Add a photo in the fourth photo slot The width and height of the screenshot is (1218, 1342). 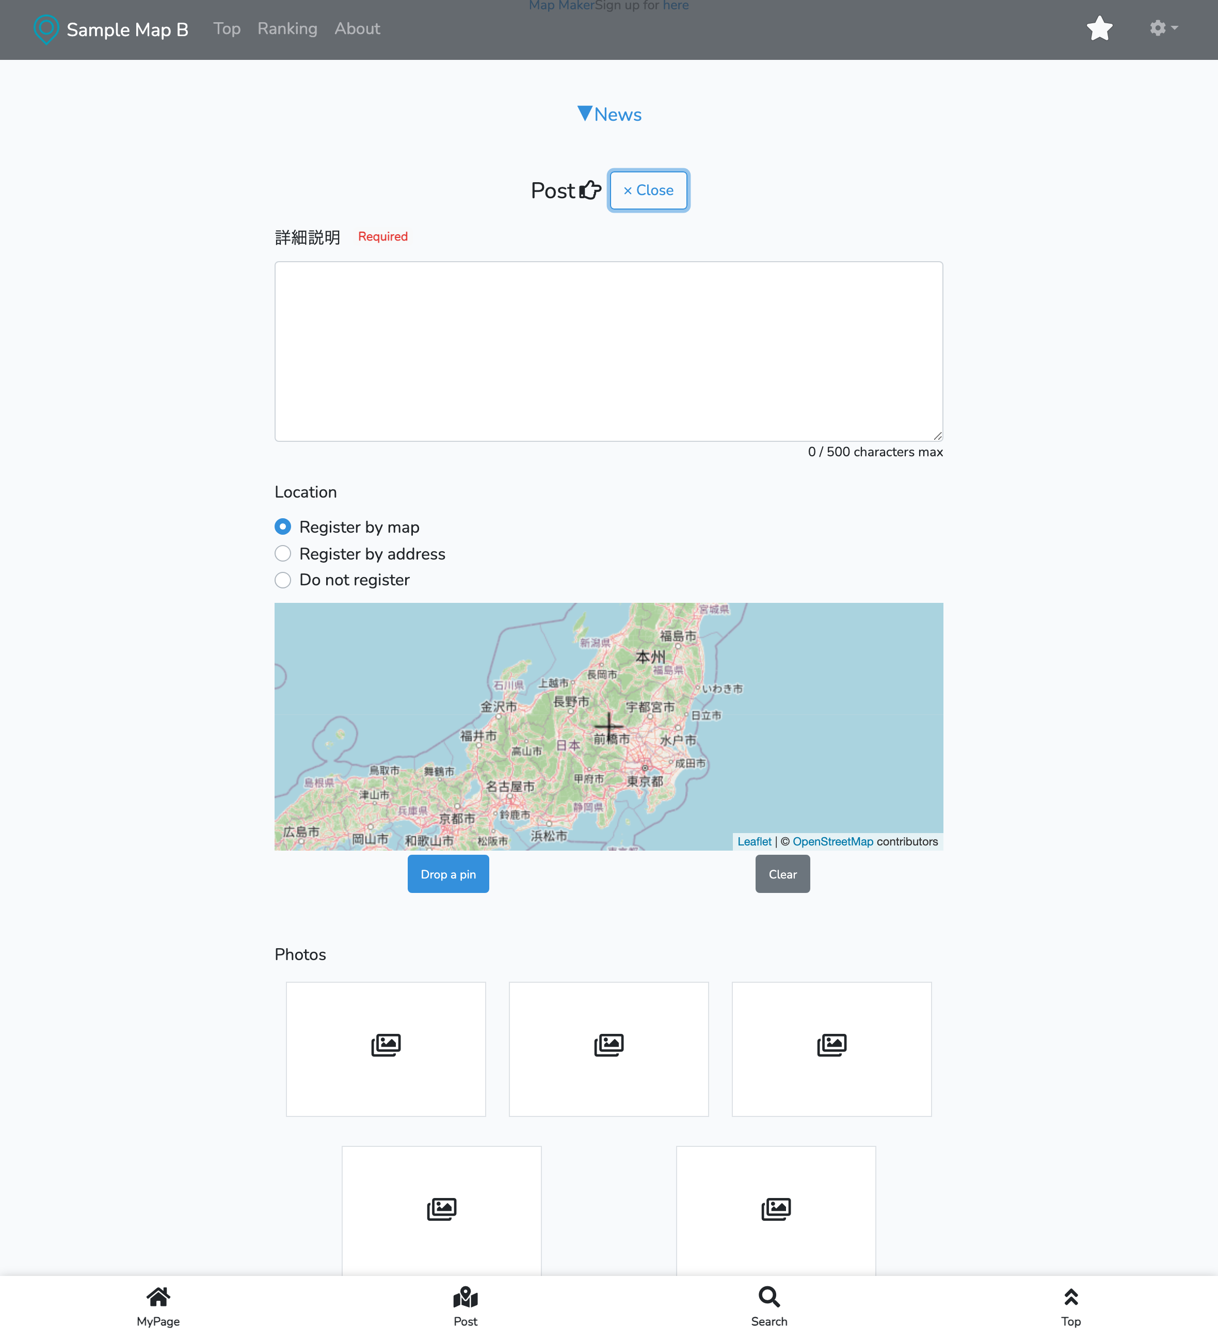tap(442, 1210)
